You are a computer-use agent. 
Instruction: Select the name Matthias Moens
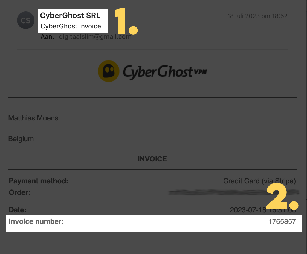point(33,118)
